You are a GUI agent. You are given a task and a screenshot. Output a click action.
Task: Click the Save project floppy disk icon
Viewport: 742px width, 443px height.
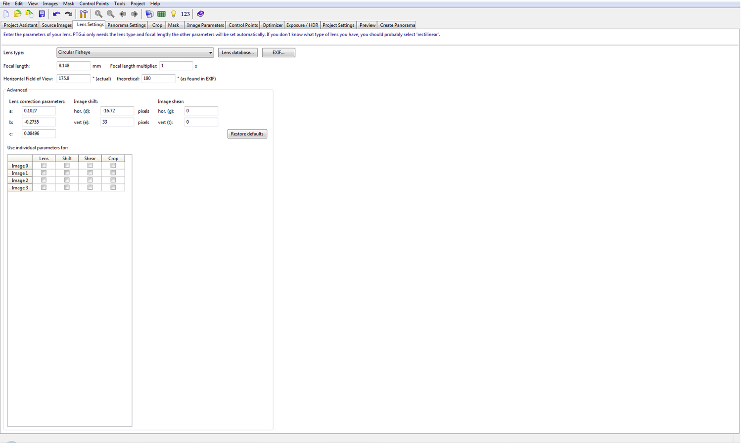(x=42, y=14)
